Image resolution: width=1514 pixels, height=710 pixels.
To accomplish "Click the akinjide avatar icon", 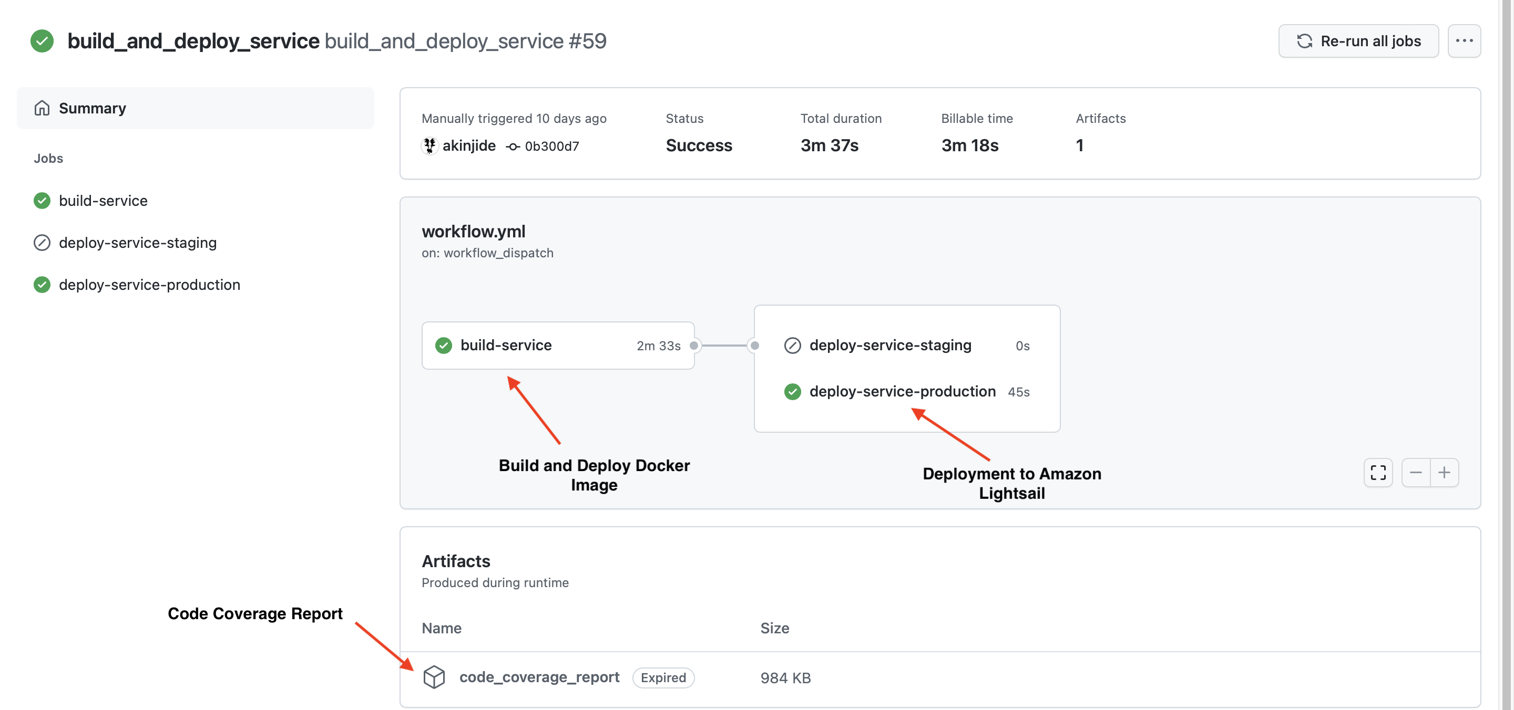I will (x=429, y=145).
